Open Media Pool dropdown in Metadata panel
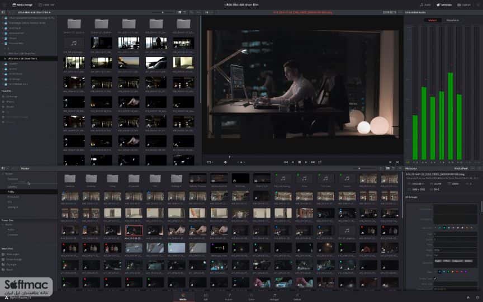 pos(462,168)
